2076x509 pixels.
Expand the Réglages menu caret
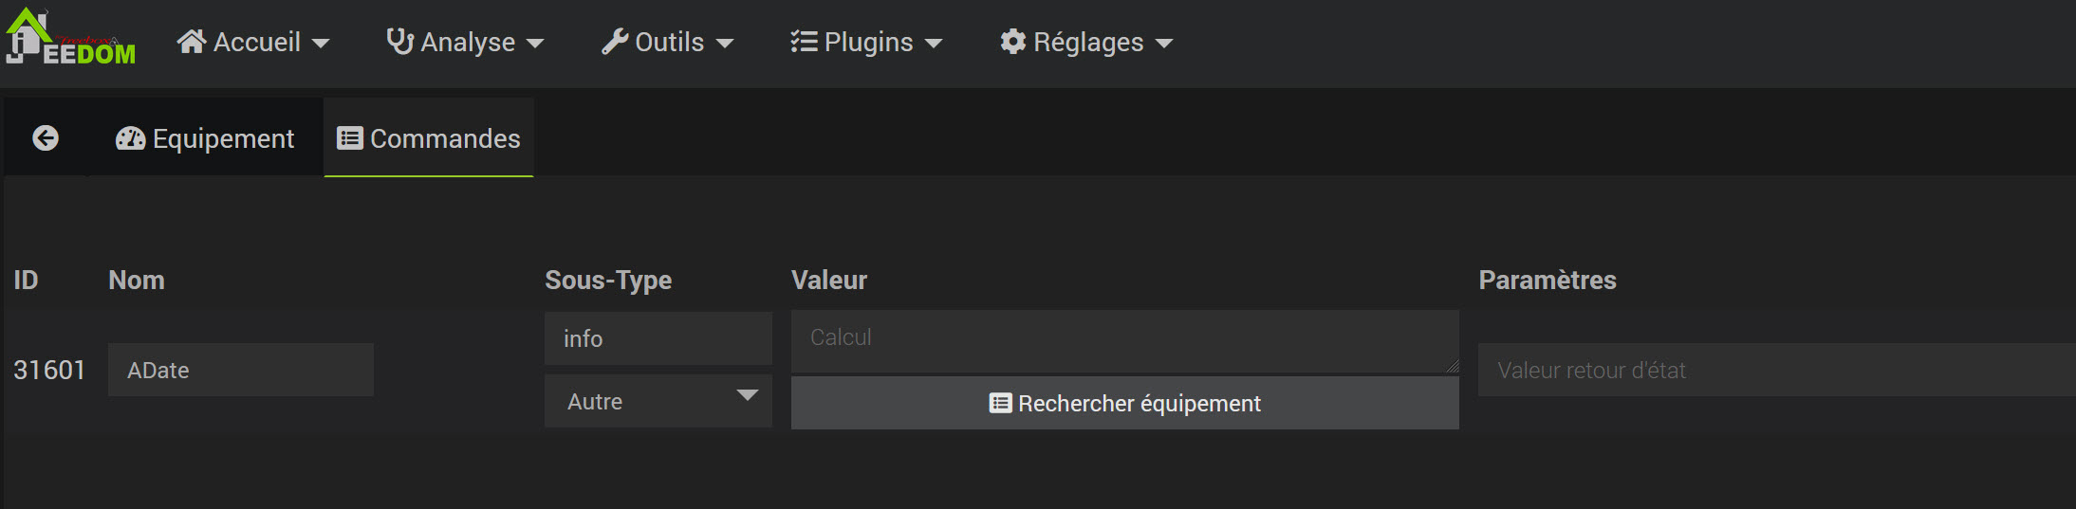(1164, 44)
